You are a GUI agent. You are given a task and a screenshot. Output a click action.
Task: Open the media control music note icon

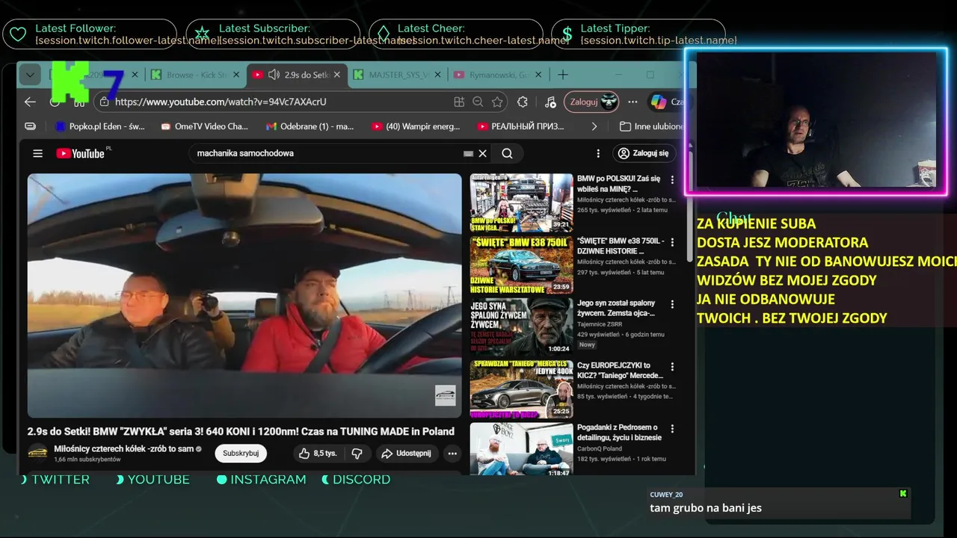[550, 102]
